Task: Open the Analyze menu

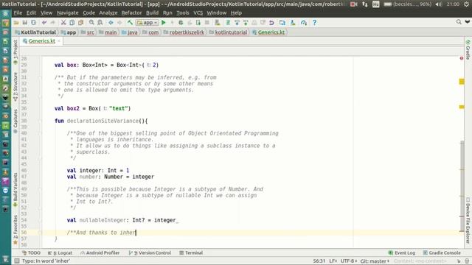Action: click(x=108, y=13)
